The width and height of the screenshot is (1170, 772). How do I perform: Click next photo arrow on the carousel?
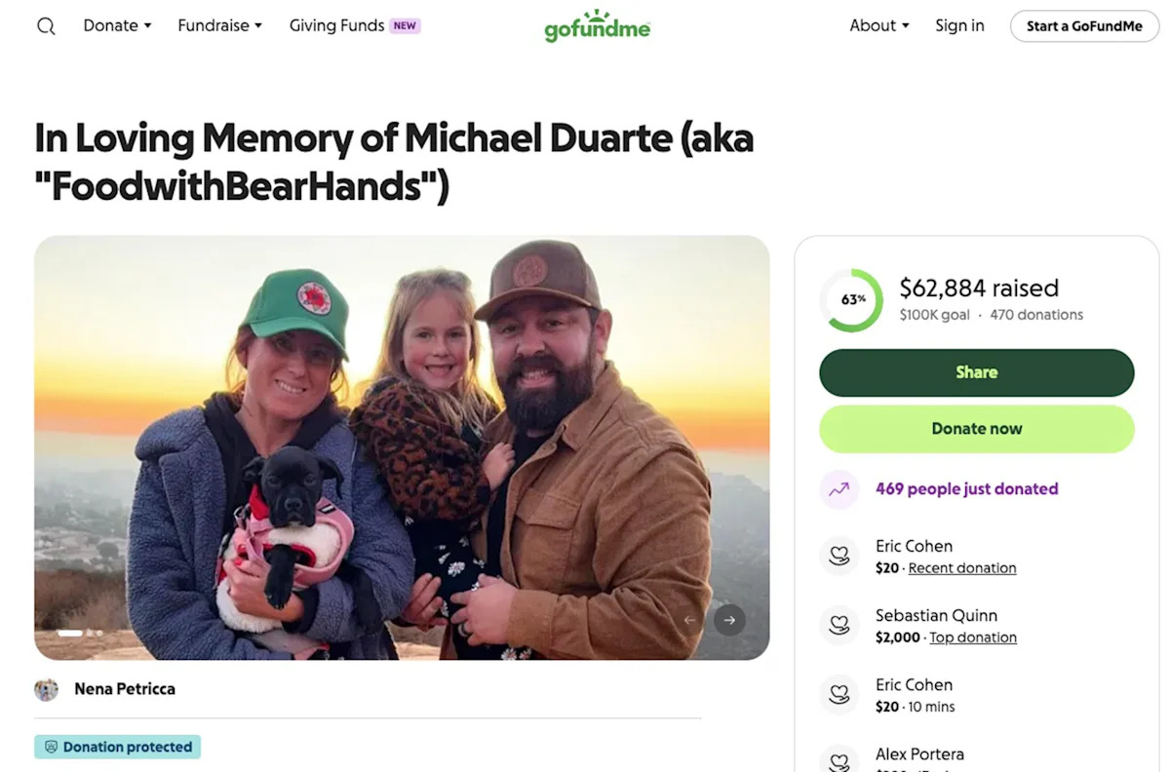[729, 620]
